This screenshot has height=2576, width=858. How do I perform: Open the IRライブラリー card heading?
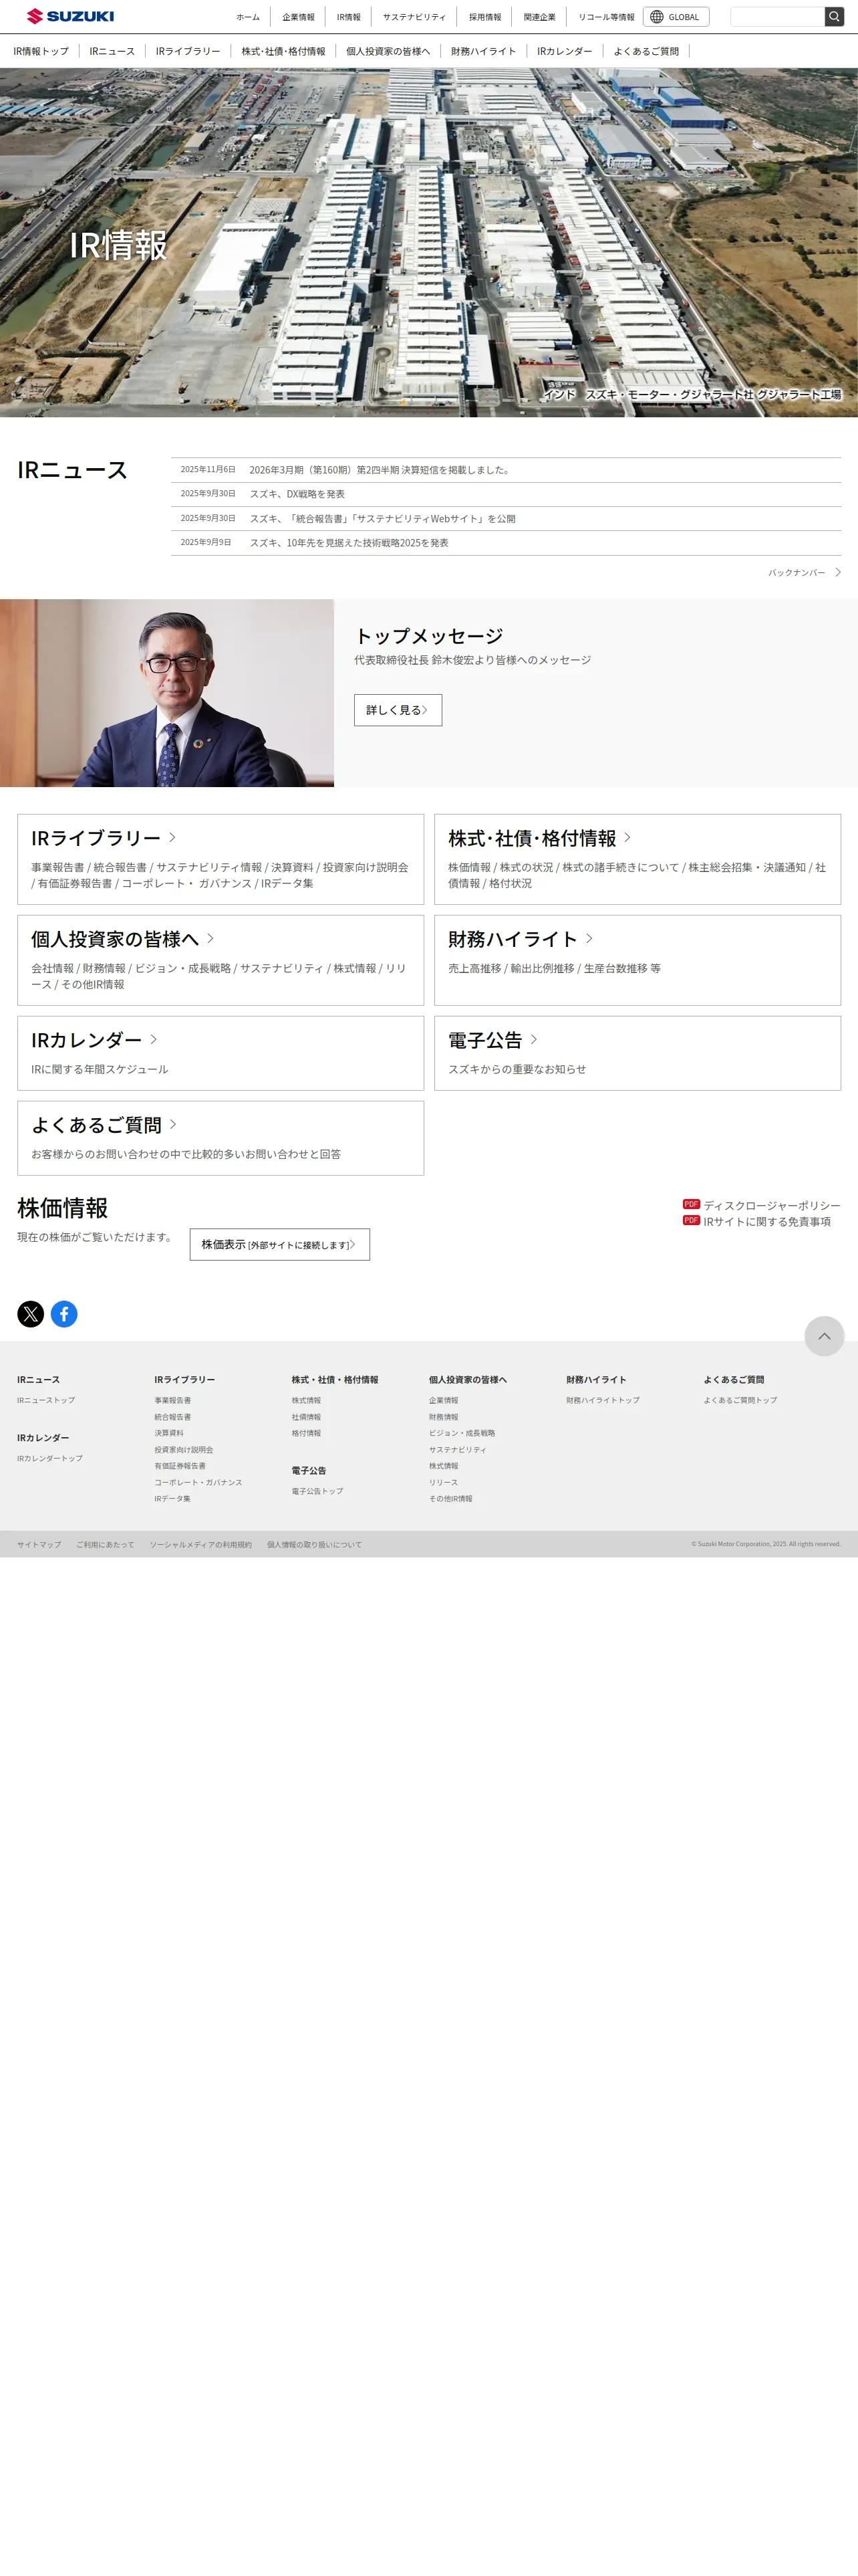tap(96, 838)
